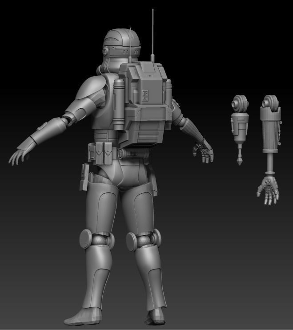Pick the detached mechanical forearm with hand

pos(269,150)
